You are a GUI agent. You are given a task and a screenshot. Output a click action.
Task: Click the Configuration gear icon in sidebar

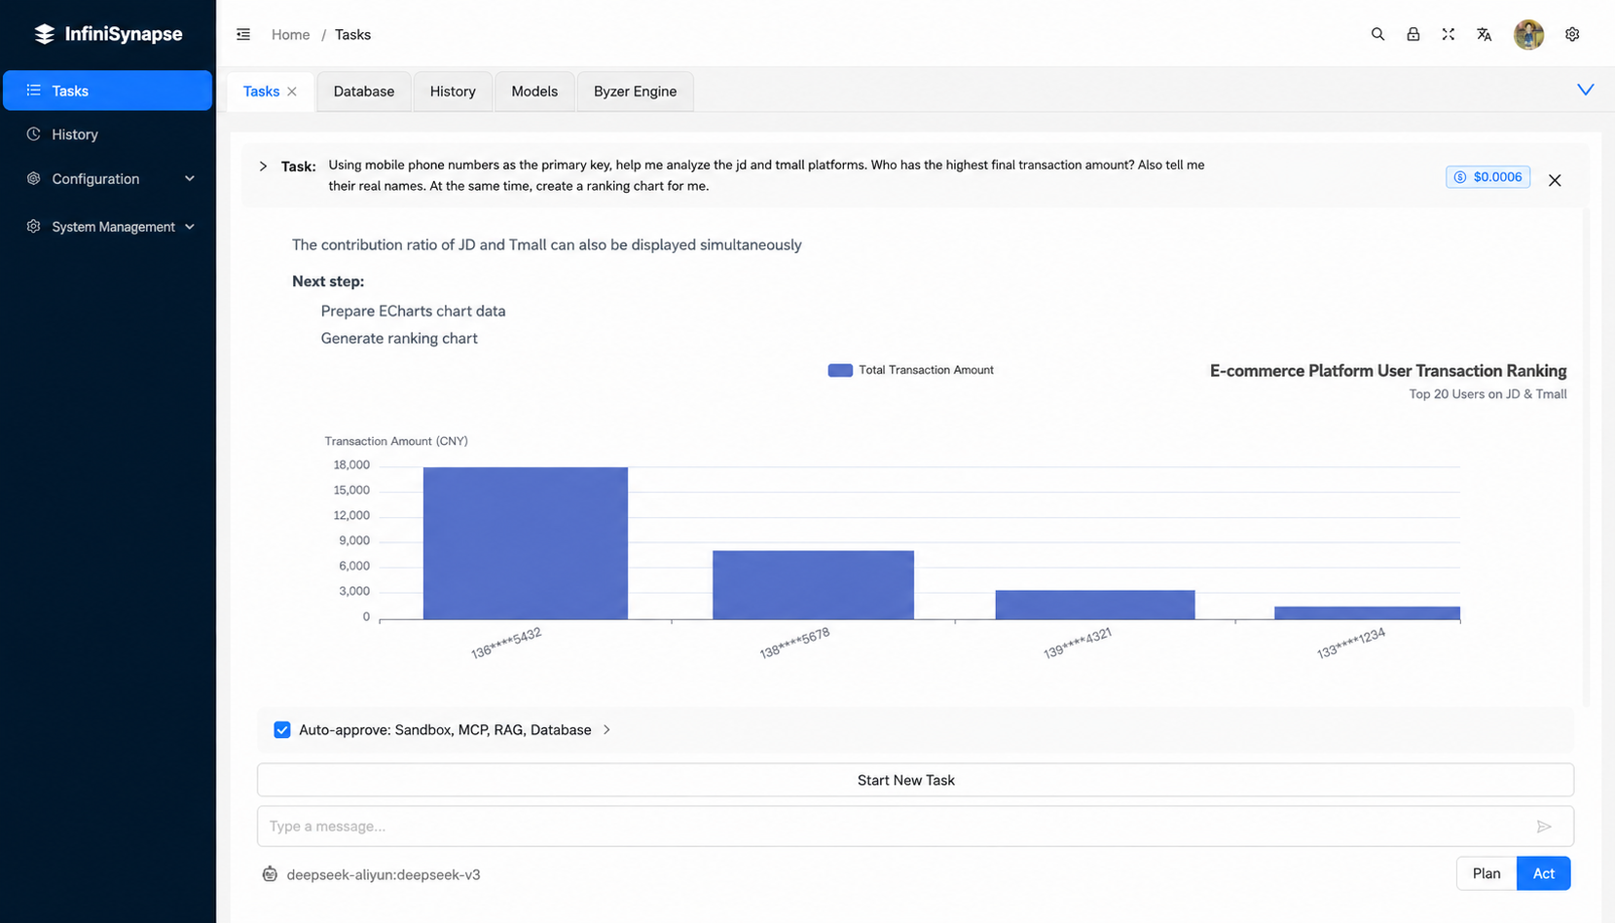pyautogui.click(x=33, y=179)
